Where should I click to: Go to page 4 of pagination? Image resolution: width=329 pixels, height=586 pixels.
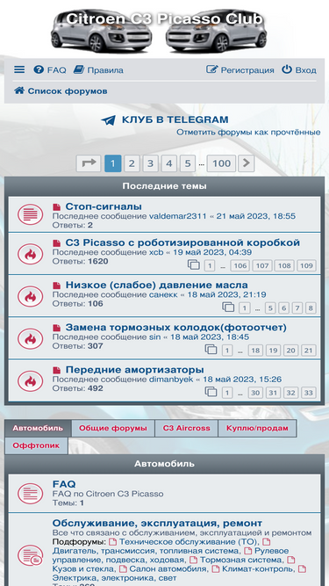coord(169,163)
